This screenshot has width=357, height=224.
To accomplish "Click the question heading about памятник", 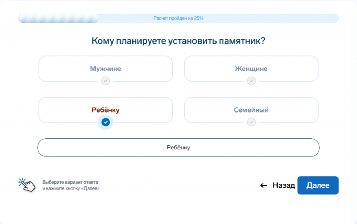I will point(178,40).
